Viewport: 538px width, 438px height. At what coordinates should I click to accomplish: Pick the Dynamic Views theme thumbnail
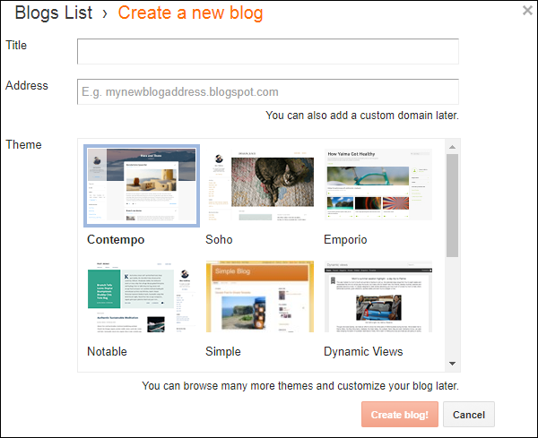[x=377, y=297]
